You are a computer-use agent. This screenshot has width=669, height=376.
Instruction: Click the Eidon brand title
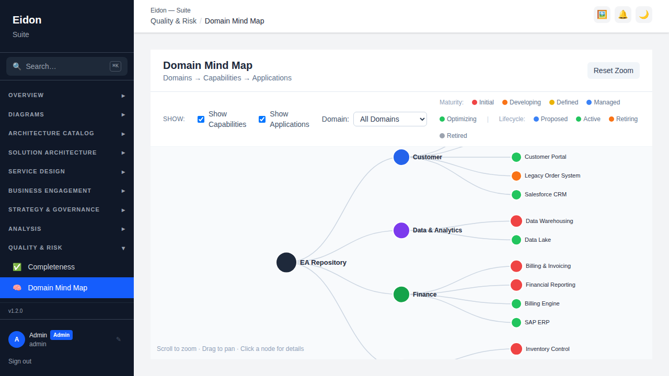click(x=27, y=20)
